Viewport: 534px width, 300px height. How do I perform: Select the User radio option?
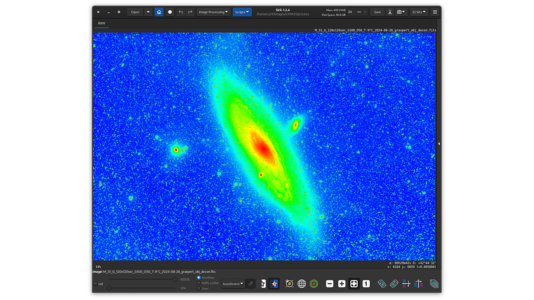(199, 288)
